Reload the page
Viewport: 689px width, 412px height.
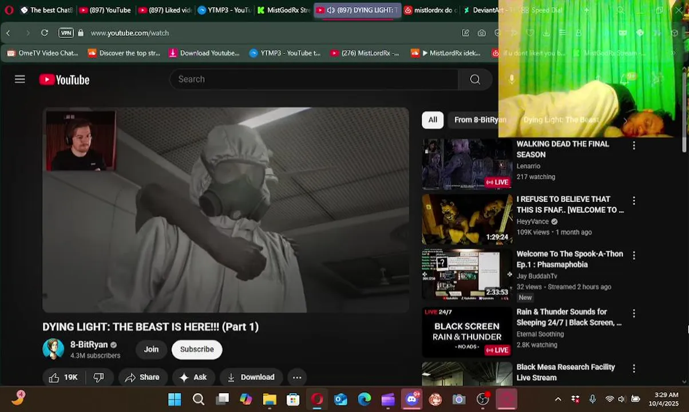coord(45,33)
